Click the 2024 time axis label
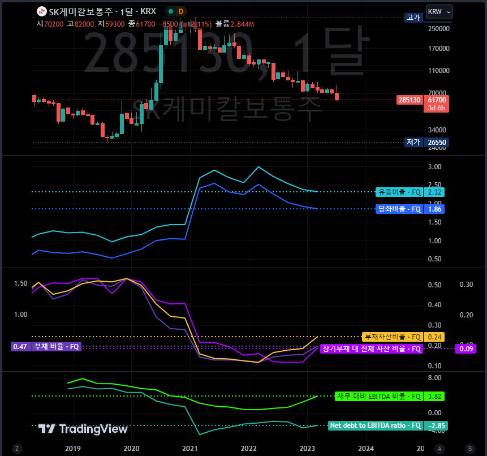487x456 pixels. click(x=366, y=449)
